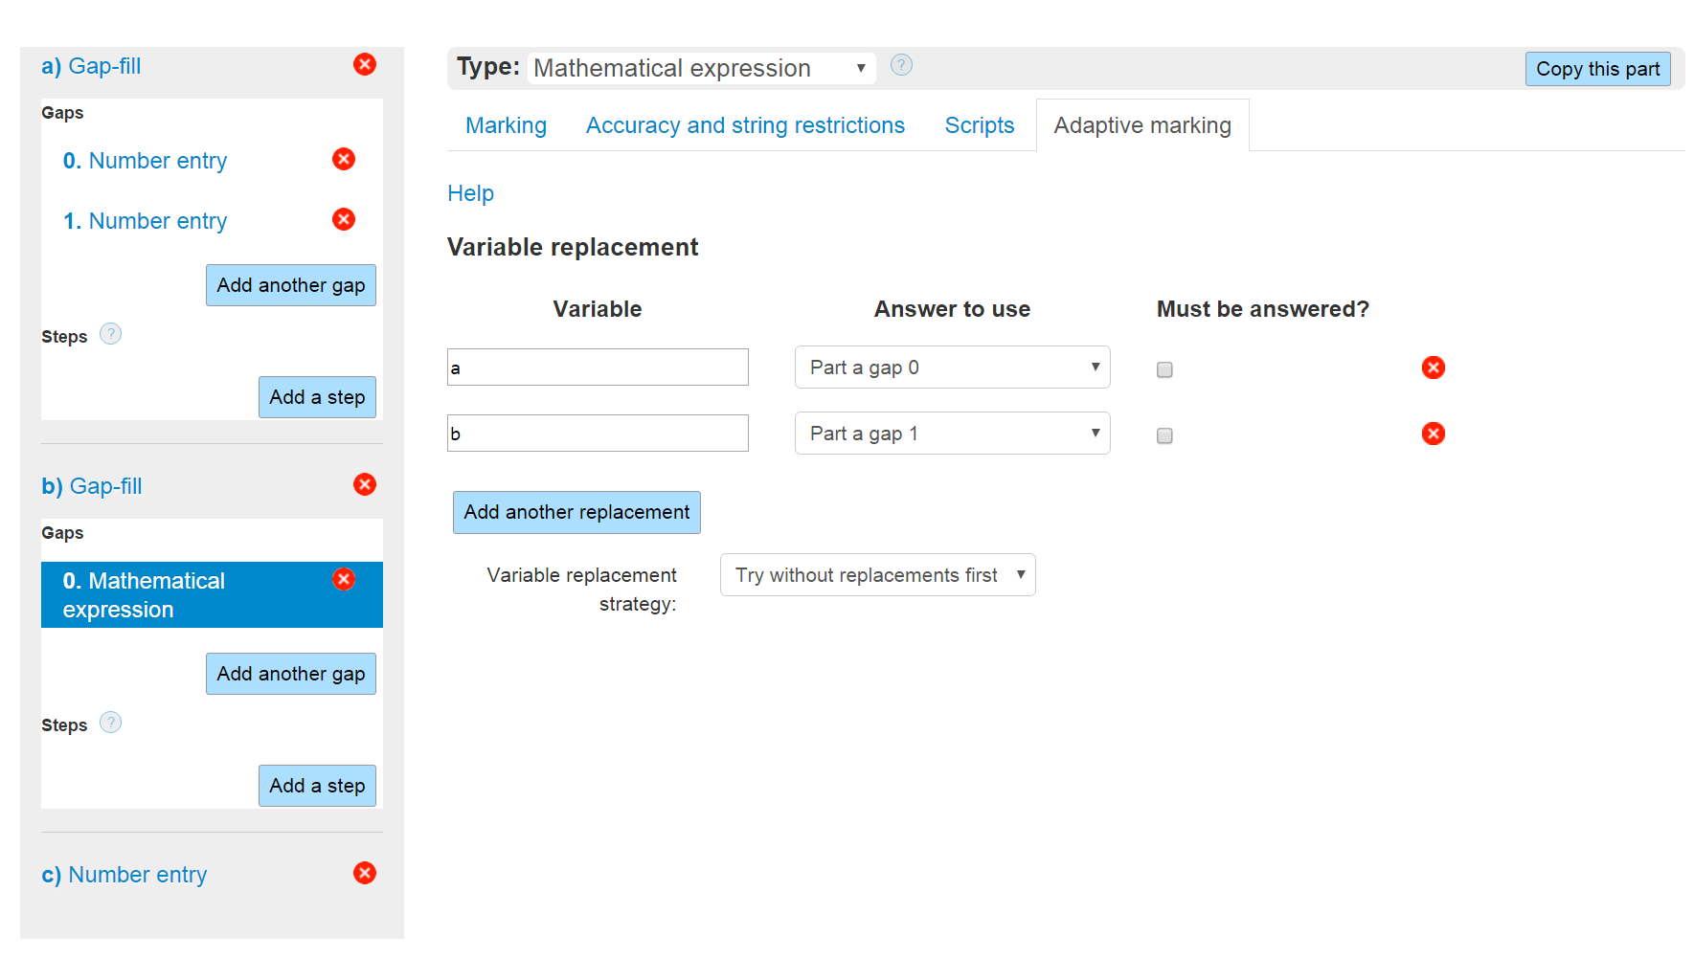Click the 'Copy this part' button
This screenshot has width=1694, height=958.
(x=1597, y=69)
